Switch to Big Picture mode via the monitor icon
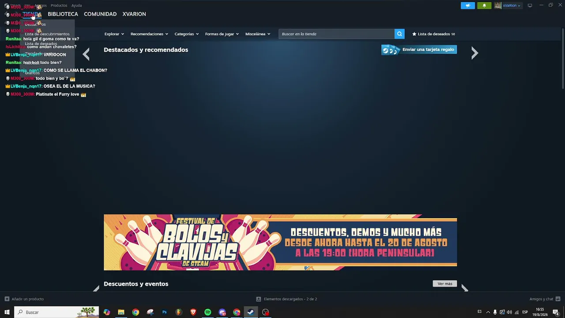This screenshot has width=565, height=318. pyautogui.click(x=530, y=6)
